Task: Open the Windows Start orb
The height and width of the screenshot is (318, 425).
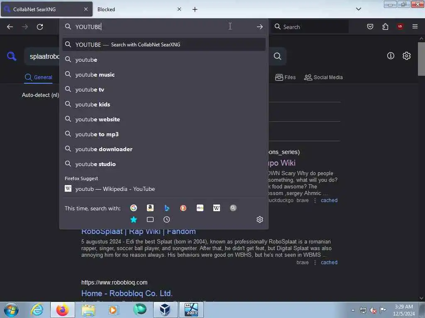Action: (x=11, y=310)
